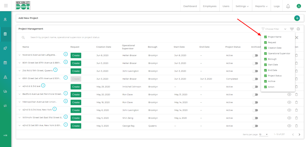The width and height of the screenshot is (306, 147).
Task: Uncheck the Project Name column checkbox
Action: [x=265, y=37]
